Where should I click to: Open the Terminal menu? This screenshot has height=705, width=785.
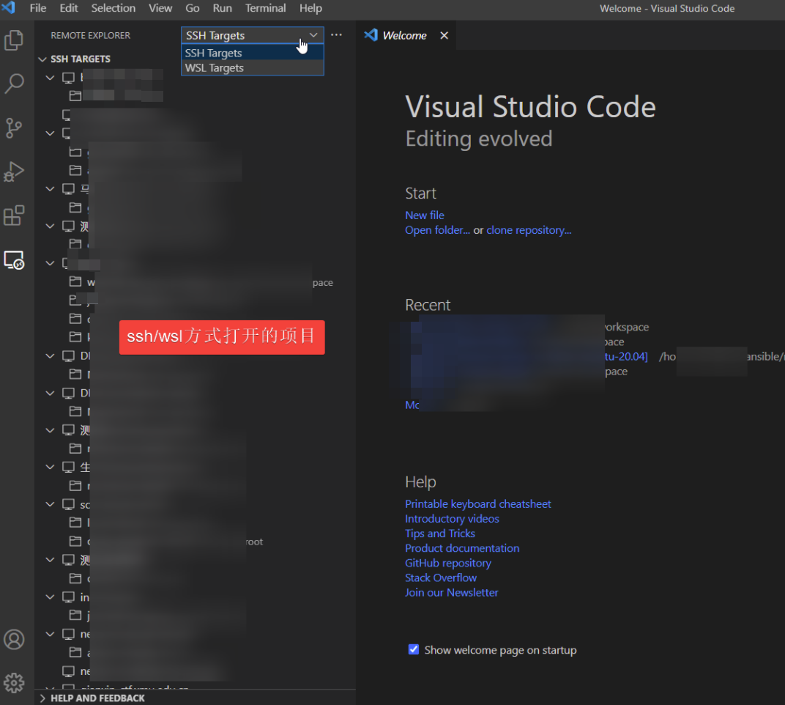point(265,8)
